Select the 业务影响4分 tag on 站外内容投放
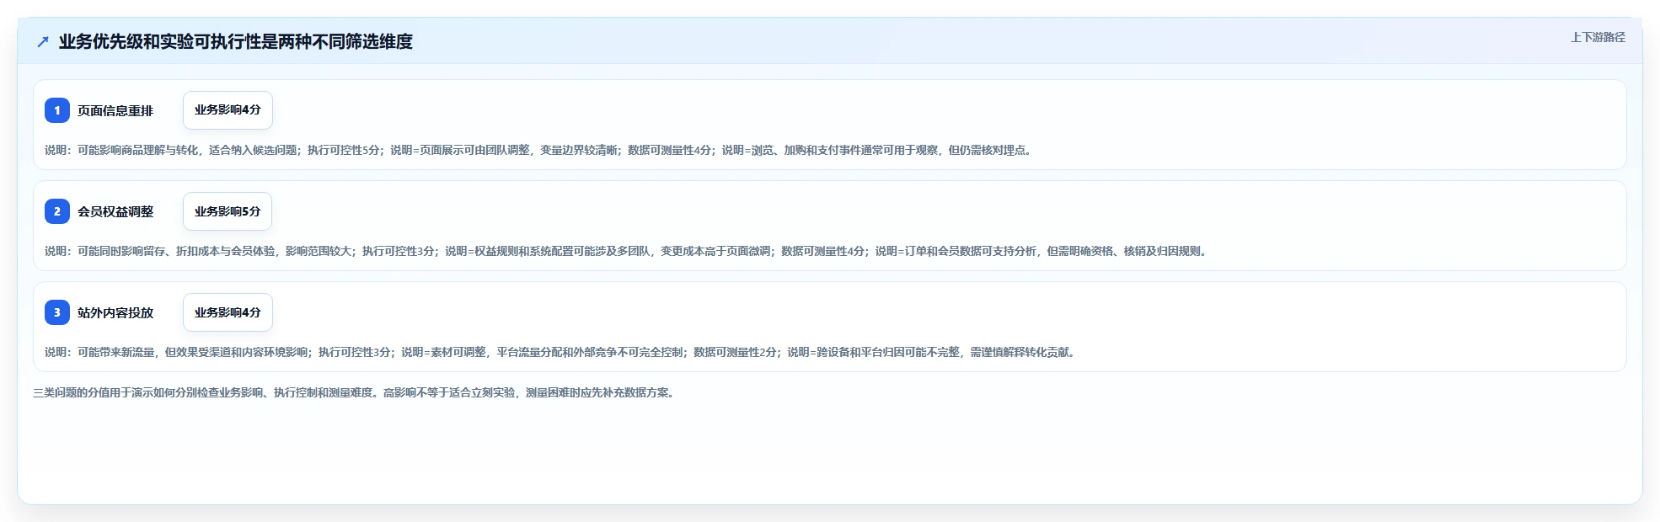The width and height of the screenshot is (1660, 522). click(x=228, y=312)
